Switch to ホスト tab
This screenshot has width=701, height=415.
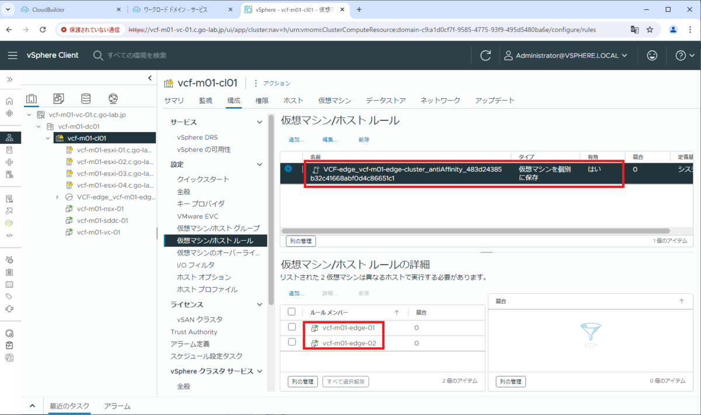click(293, 101)
